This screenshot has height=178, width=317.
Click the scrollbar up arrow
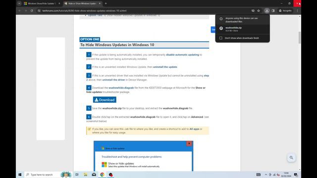299,16
